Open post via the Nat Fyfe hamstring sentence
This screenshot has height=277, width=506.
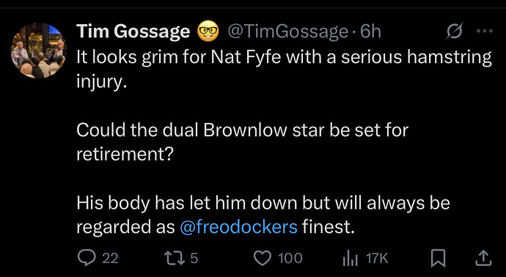click(x=284, y=69)
